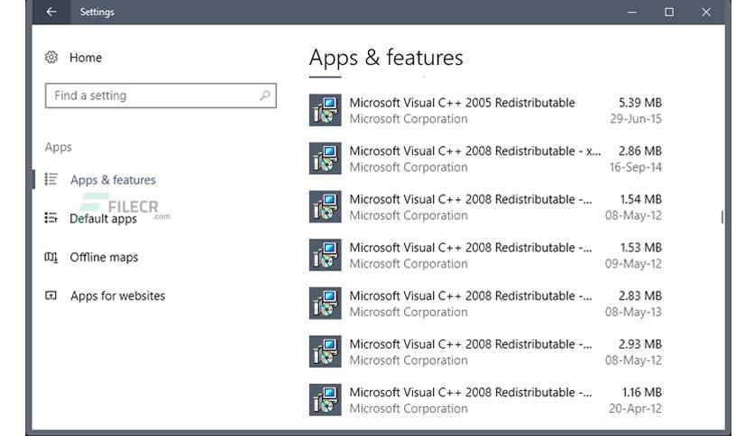This screenshot has height=436, width=754.
Task: Click the 29-Jun-15 install date
Action: 636,119
